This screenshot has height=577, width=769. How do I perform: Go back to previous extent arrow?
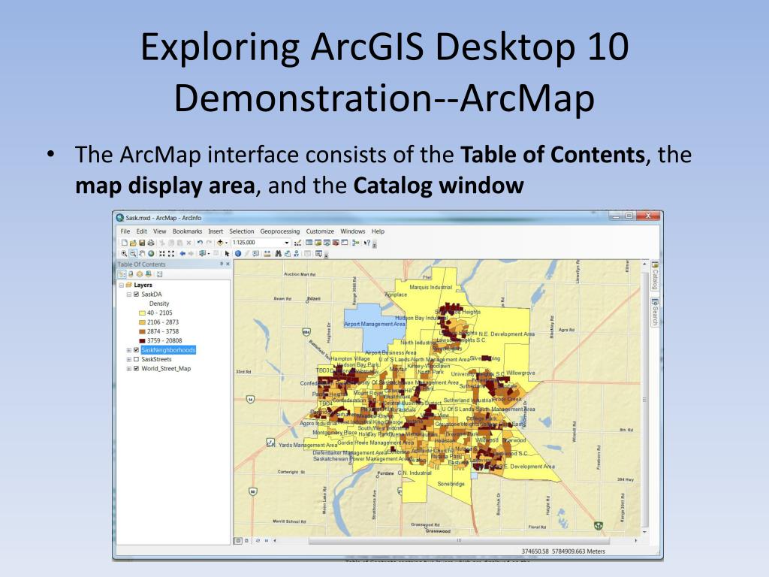tap(182, 253)
